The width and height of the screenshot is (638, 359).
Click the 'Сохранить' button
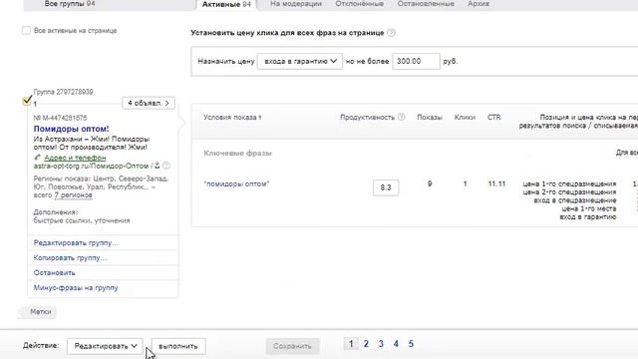[292, 346]
